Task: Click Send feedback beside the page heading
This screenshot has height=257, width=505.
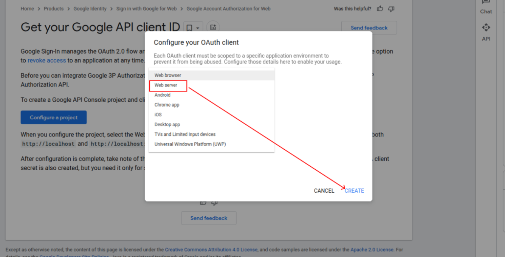Action: point(369,28)
